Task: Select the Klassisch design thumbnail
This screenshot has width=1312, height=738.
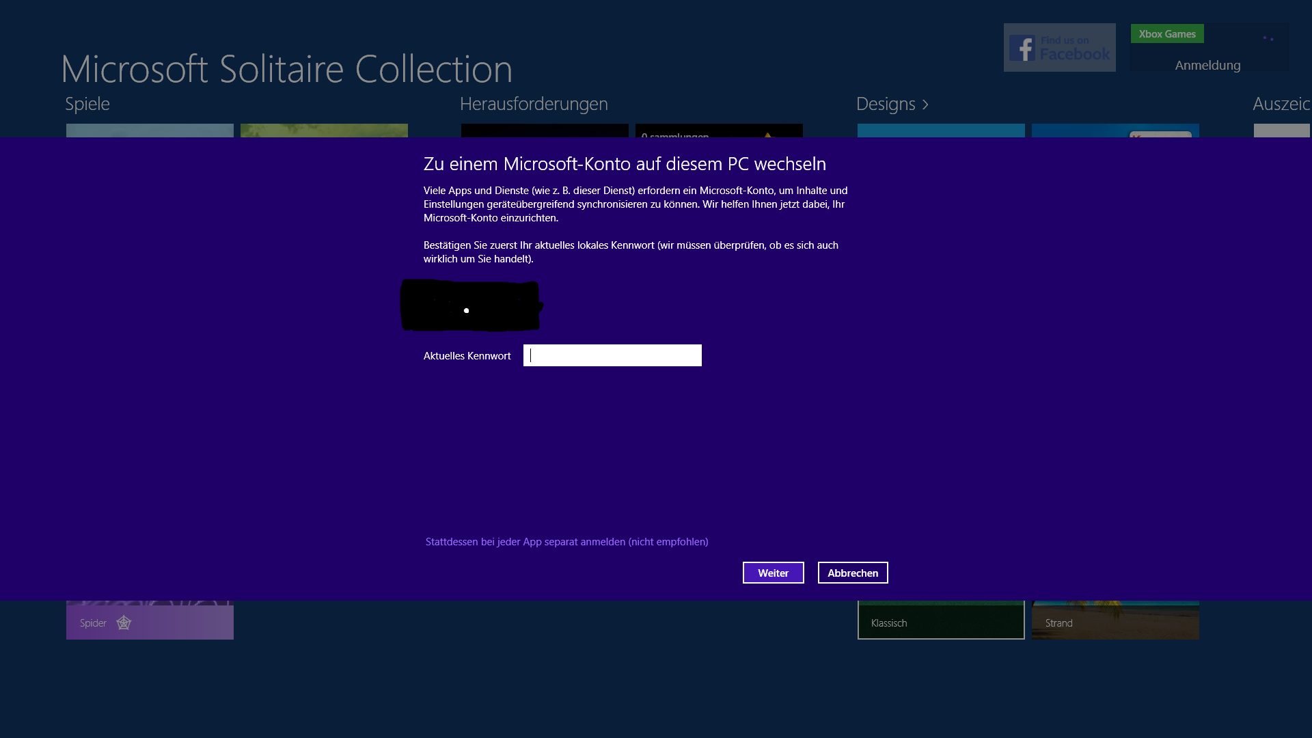Action: tap(940, 620)
